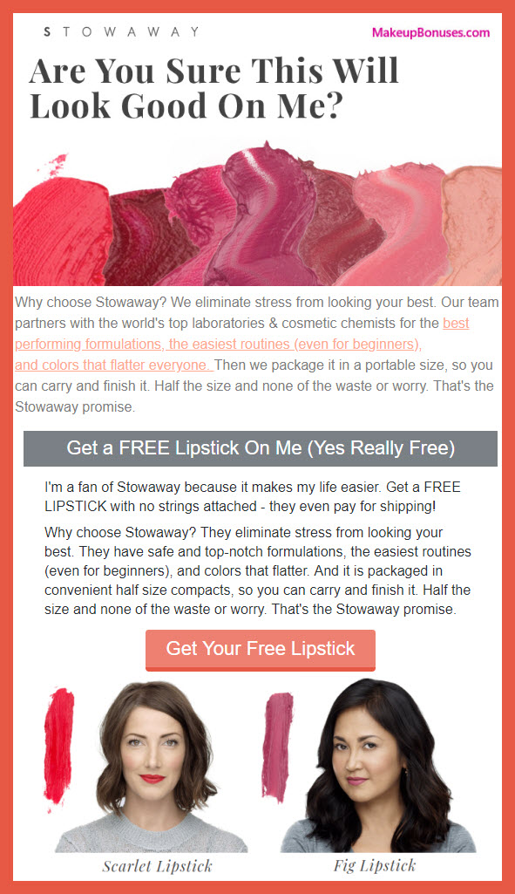Click the scarlet red lipstick smear swatch

click(x=58, y=746)
